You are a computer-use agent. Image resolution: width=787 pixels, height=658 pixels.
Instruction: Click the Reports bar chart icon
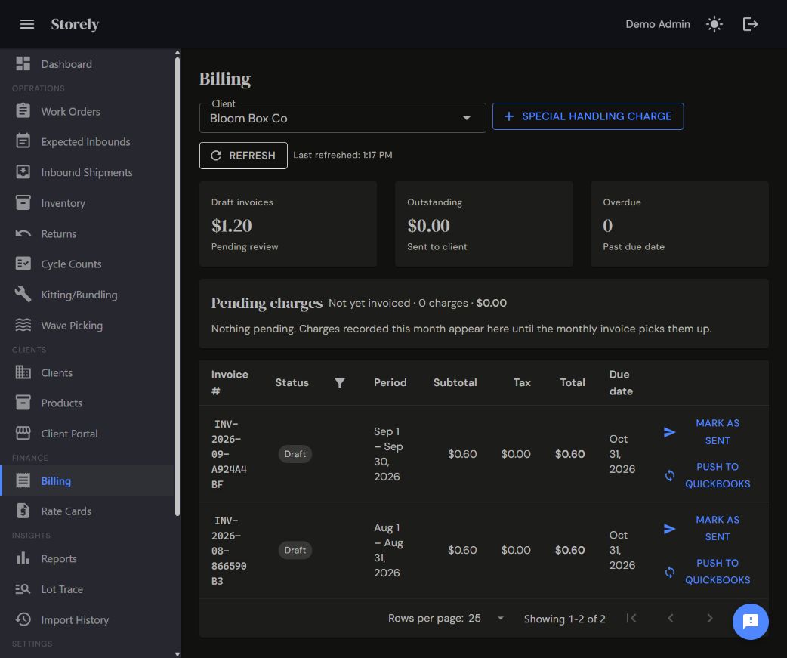23,558
